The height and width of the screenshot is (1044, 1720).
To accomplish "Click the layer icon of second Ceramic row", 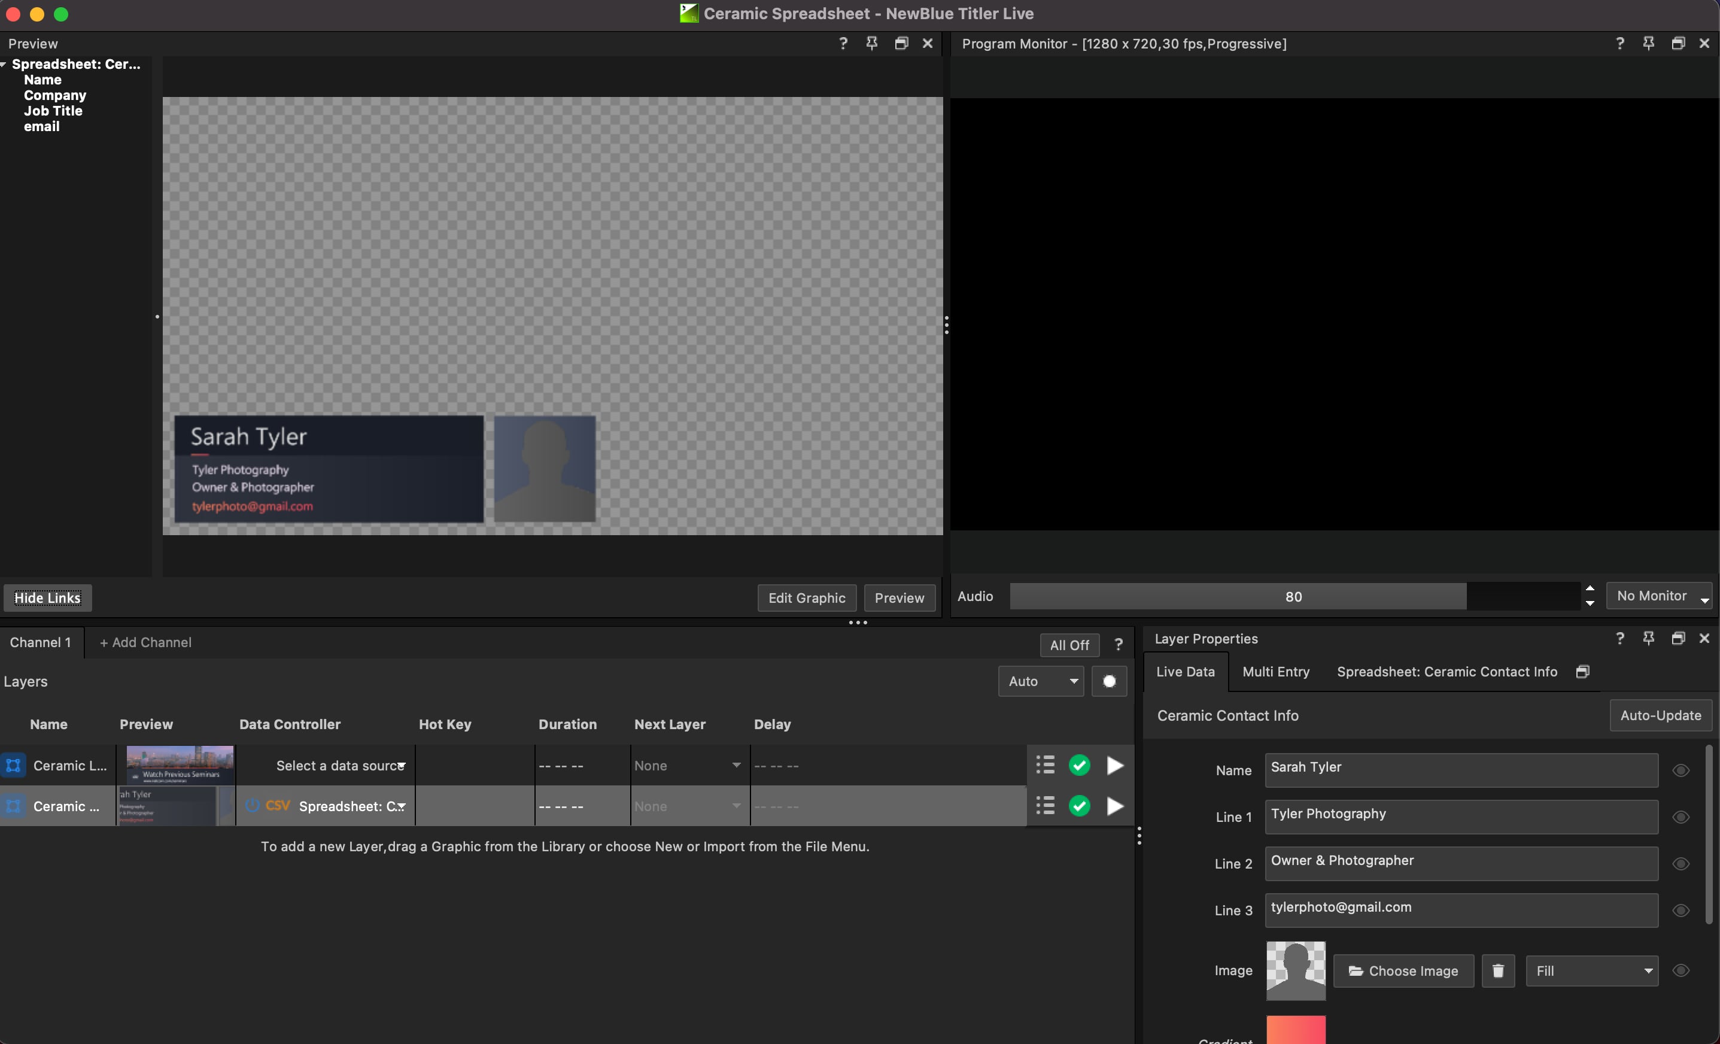I will click(x=13, y=806).
